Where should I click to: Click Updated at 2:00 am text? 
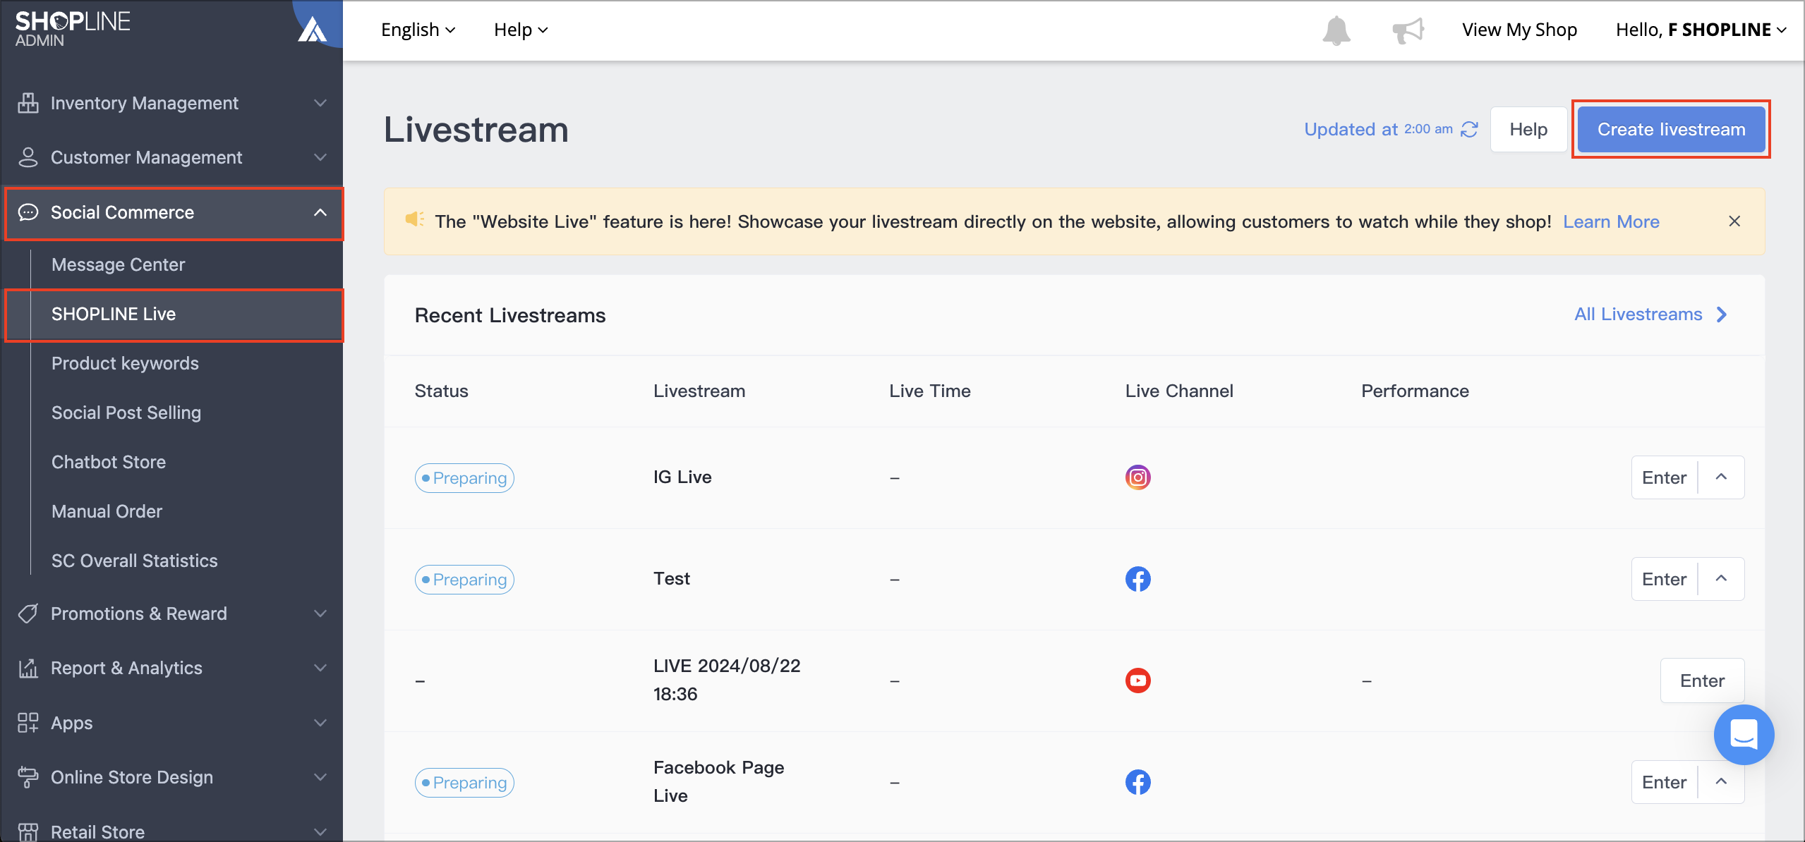point(1378,130)
